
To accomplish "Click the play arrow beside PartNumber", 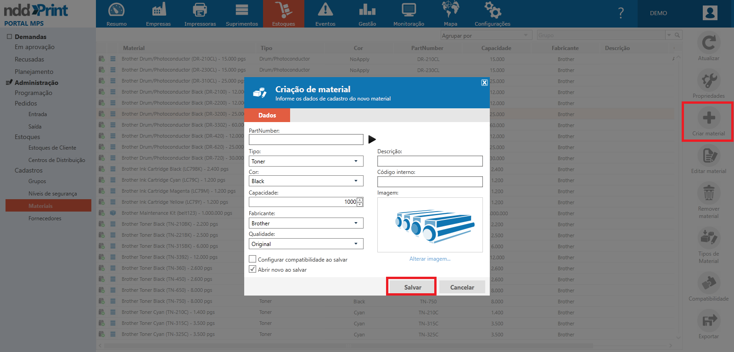I will [x=372, y=140].
